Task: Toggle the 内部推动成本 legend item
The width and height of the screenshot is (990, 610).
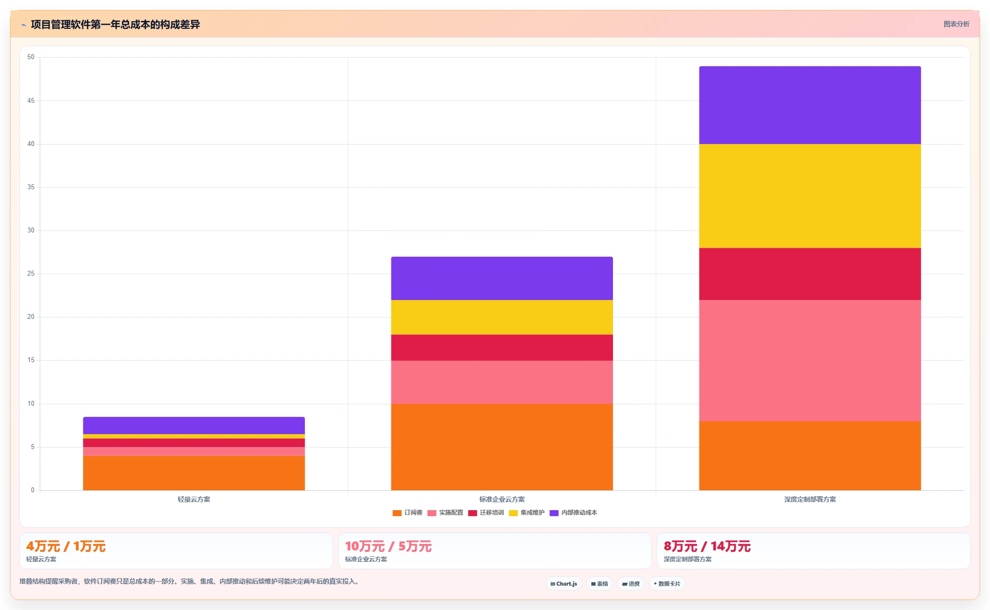Action: (x=573, y=513)
